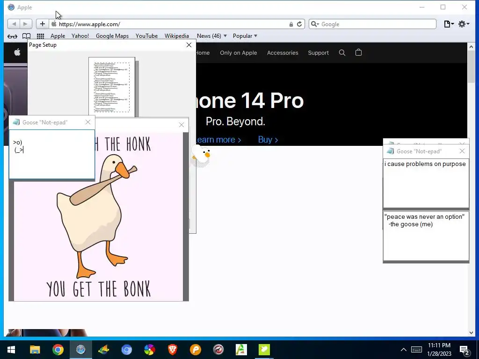Open the green goose app taskbar icon
479x359 pixels.
click(264, 350)
